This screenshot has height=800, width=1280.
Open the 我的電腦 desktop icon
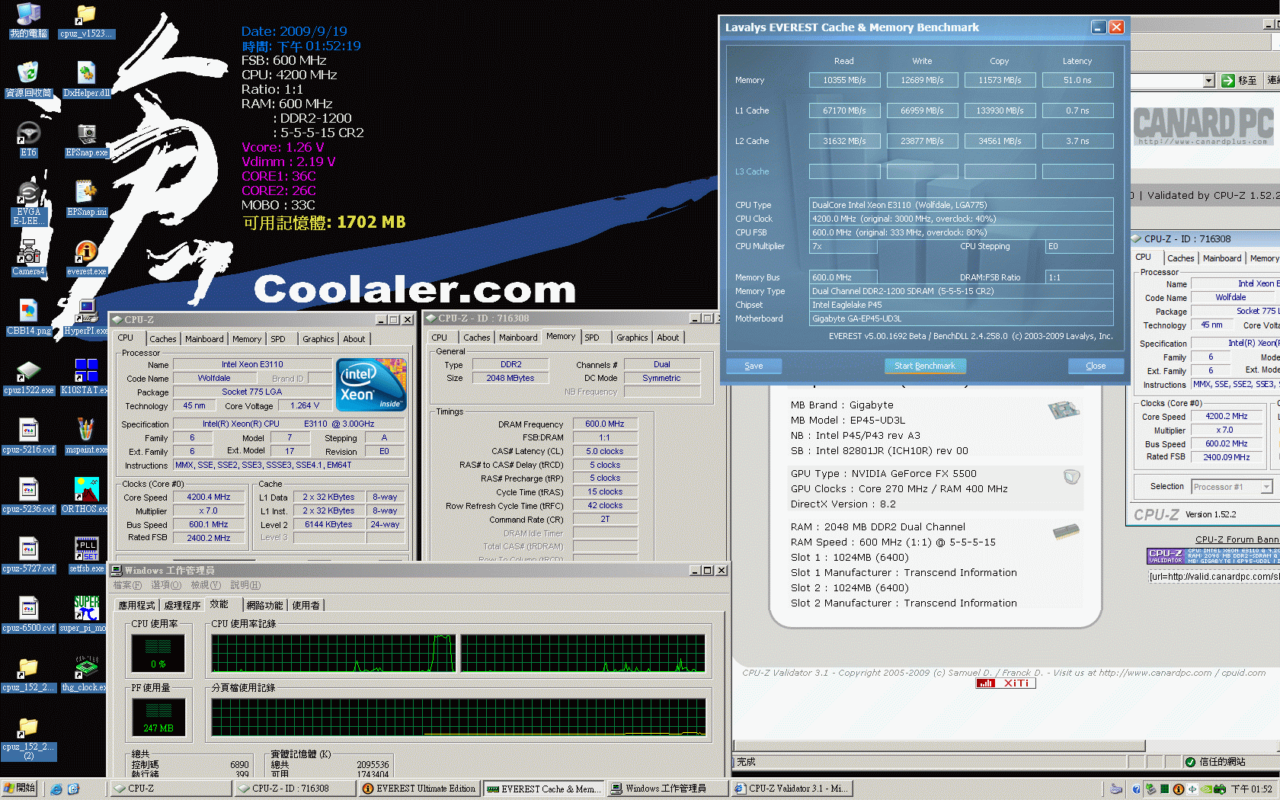[28, 20]
